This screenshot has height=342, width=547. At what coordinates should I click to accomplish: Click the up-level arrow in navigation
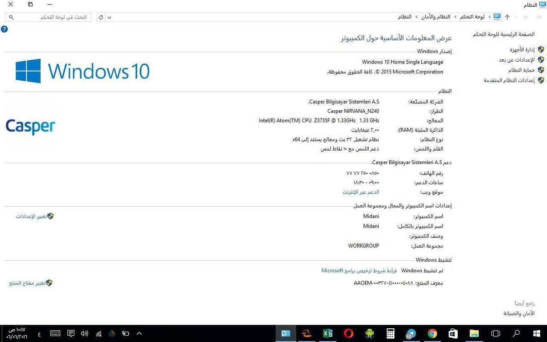pyautogui.click(x=507, y=17)
